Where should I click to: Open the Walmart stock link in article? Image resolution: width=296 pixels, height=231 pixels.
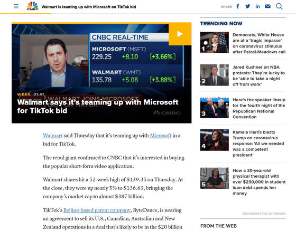(x=52, y=136)
